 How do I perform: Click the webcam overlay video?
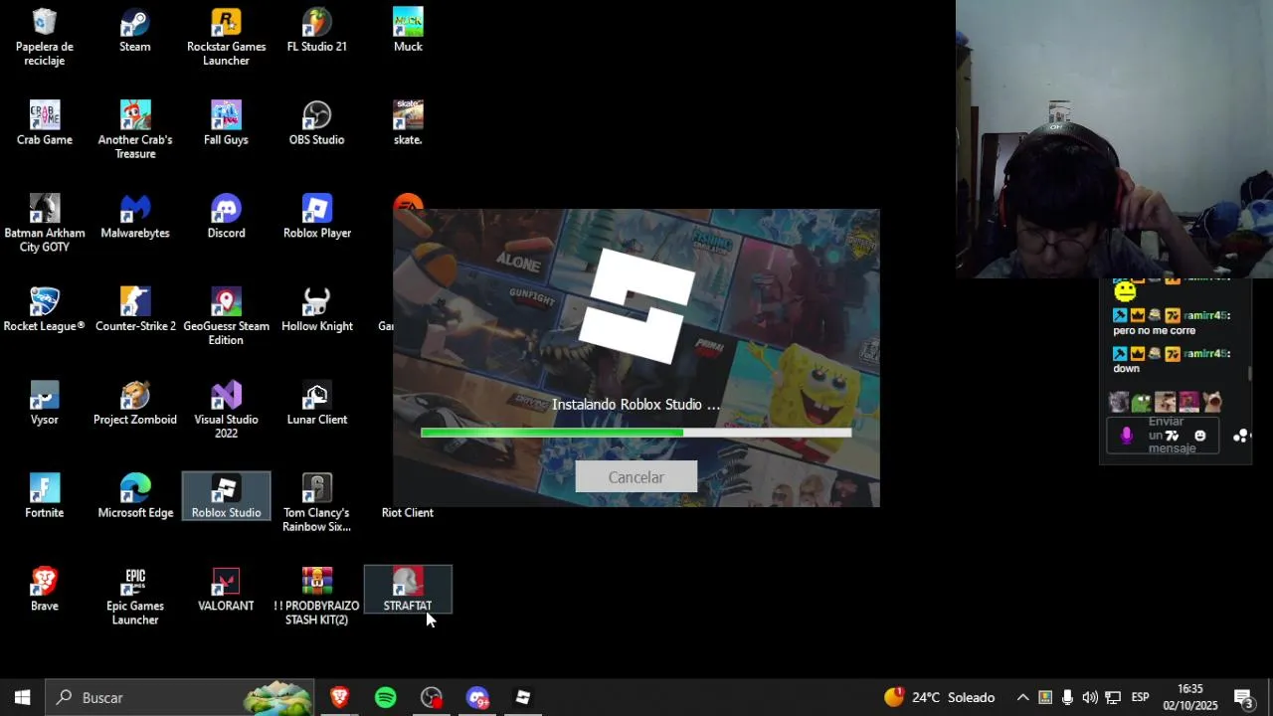1114,139
